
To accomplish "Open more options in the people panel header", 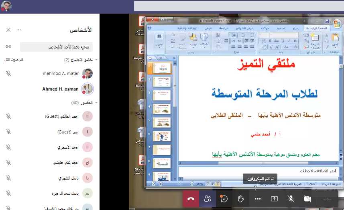I will point(18,30).
